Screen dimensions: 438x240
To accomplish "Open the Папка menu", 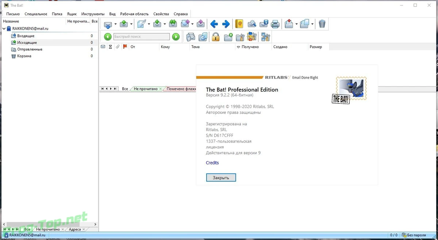I will (57, 14).
